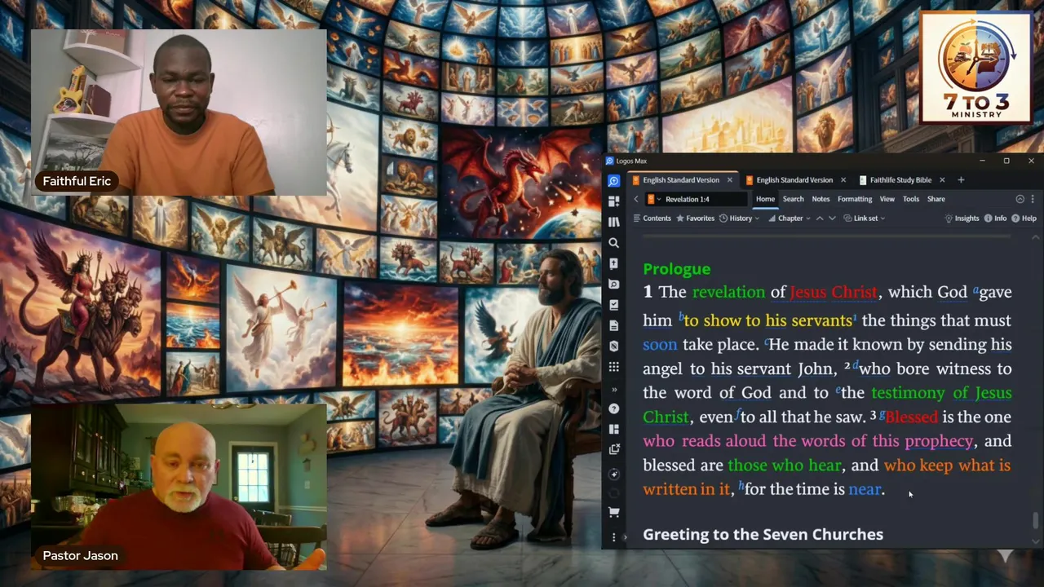
Task: Open the Chapter navigation dropdown
Action: pos(789,218)
